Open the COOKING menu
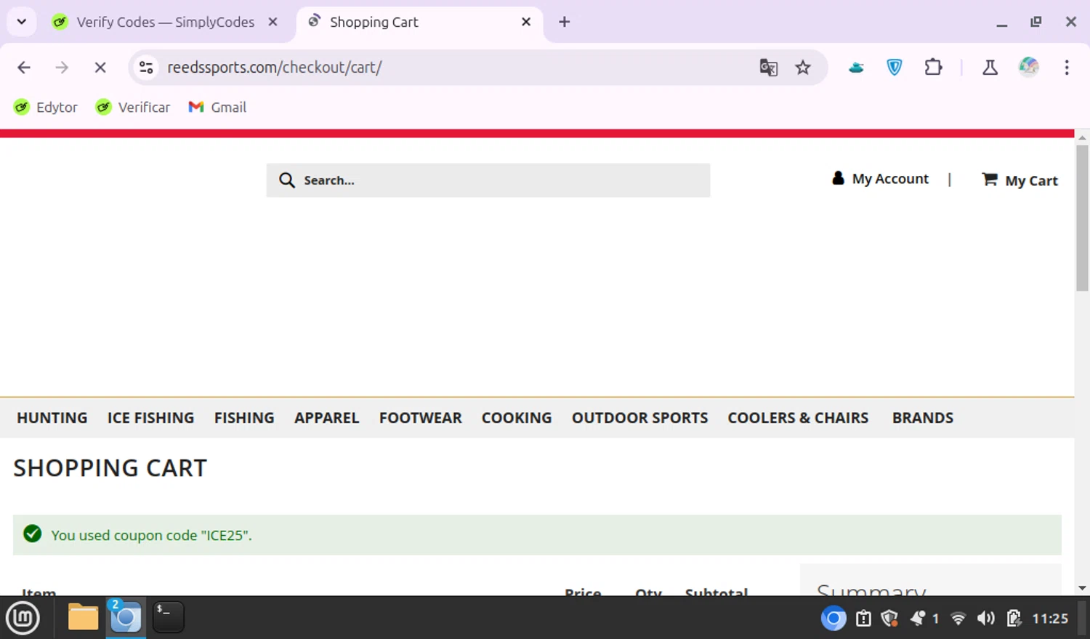This screenshot has height=639, width=1090. pyautogui.click(x=517, y=418)
